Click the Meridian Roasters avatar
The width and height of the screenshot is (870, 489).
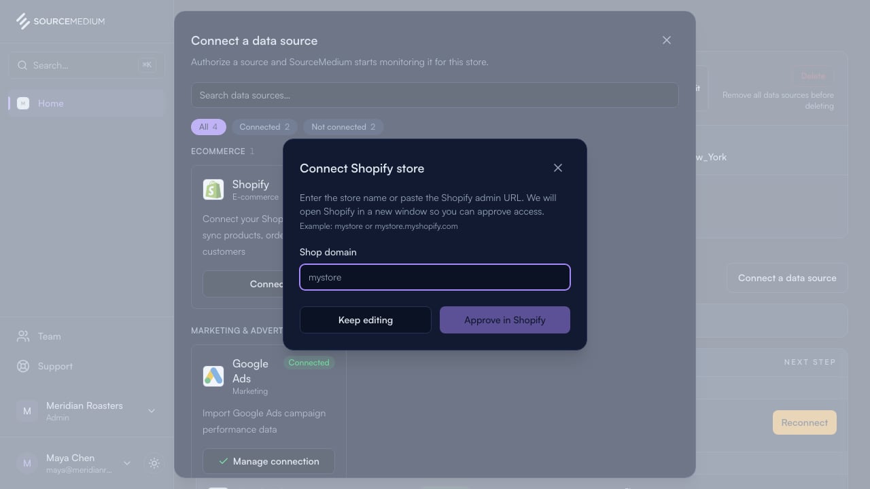point(27,411)
